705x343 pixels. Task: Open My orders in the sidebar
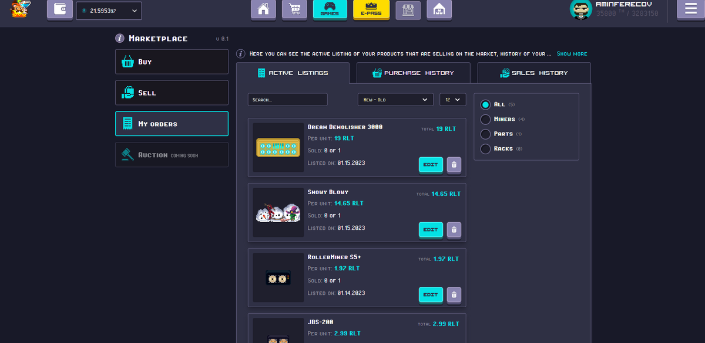point(172,124)
